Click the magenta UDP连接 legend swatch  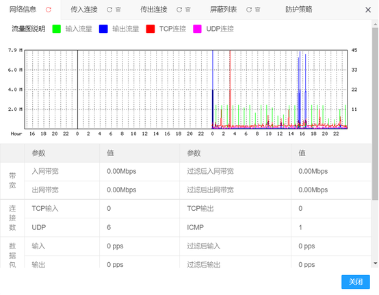pos(197,29)
